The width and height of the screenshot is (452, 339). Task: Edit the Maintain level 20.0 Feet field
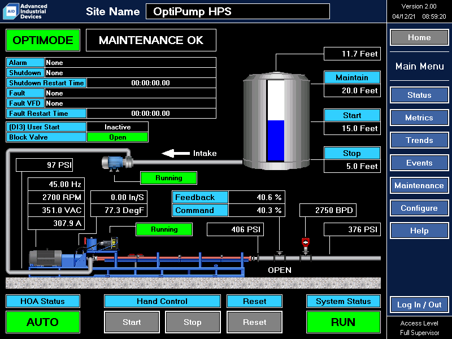click(352, 90)
